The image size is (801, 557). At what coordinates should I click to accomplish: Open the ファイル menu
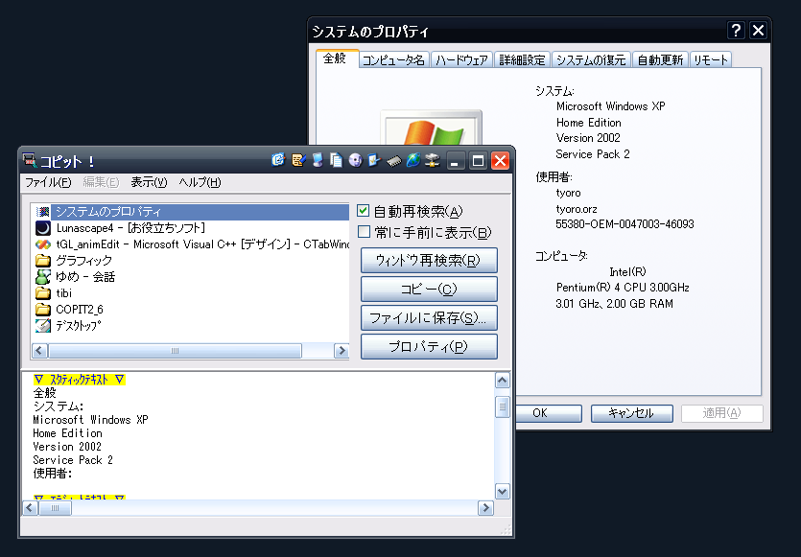point(48,182)
